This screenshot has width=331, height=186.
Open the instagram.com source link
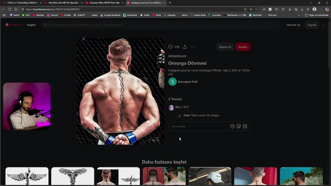(177, 56)
